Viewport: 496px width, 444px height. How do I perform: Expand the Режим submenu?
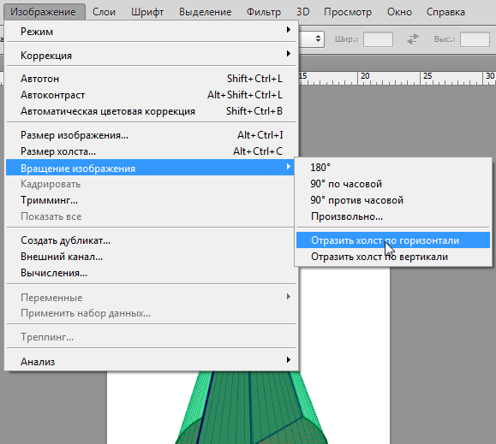pyautogui.click(x=152, y=32)
